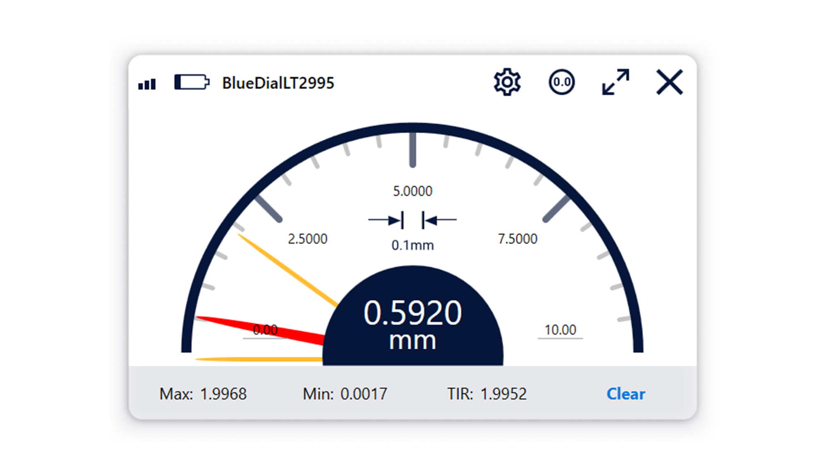The width and height of the screenshot is (826, 471).
Task: Zero the indicator using the 0.0 icon
Action: click(562, 82)
